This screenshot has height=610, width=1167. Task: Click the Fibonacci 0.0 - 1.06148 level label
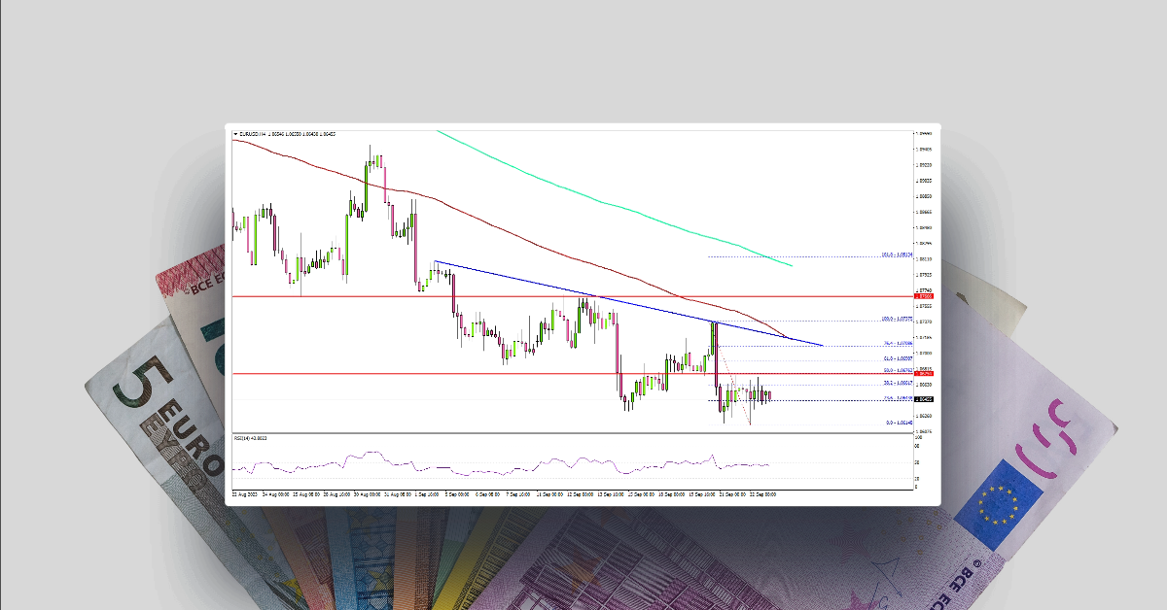[895, 422]
